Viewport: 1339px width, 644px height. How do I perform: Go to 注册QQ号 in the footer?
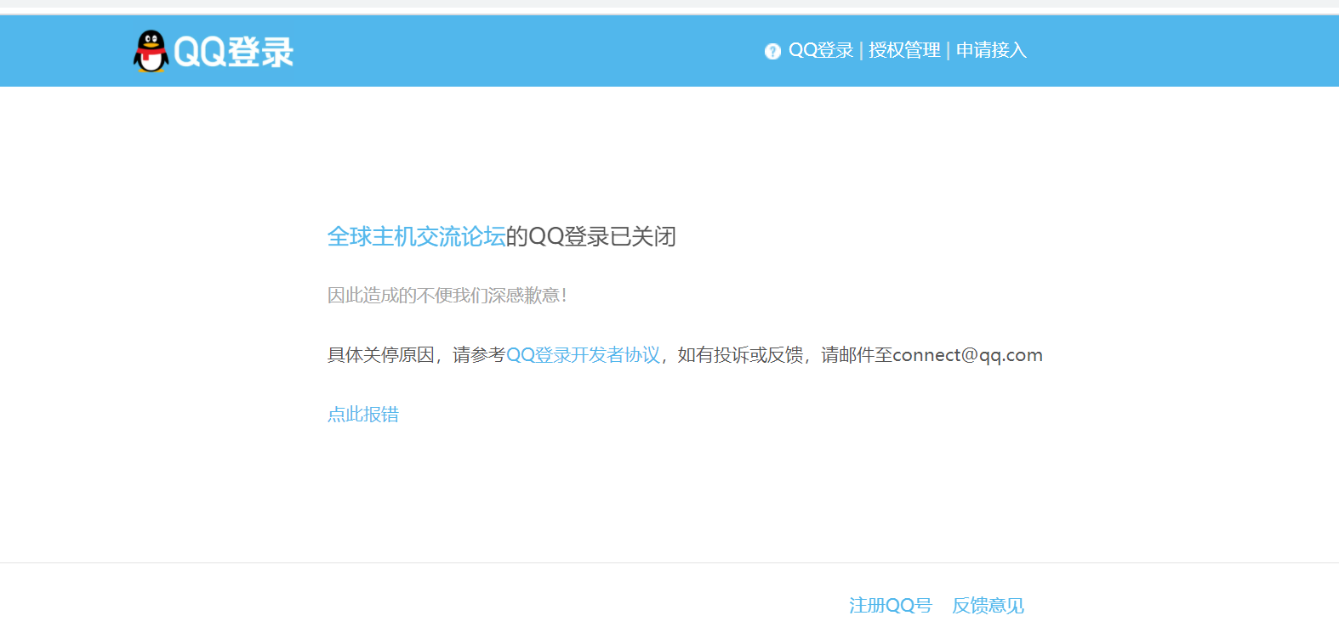pos(890,606)
